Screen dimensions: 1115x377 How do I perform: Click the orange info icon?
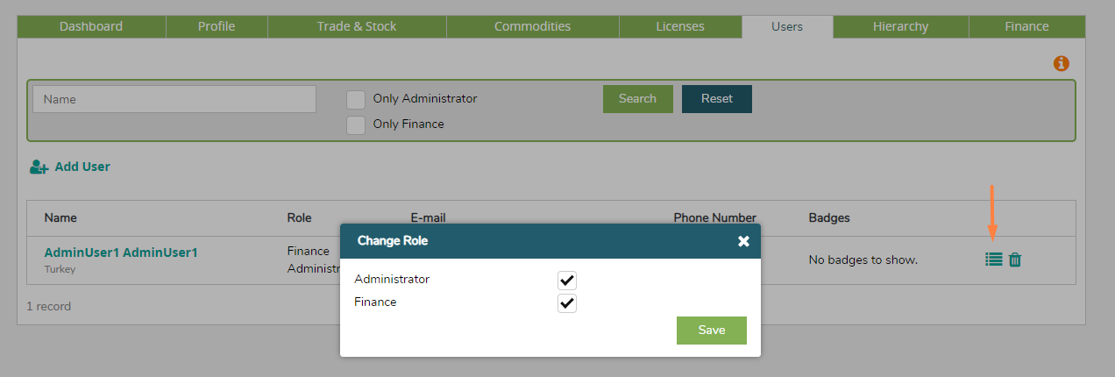pyautogui.click(x=1062, y=64)
